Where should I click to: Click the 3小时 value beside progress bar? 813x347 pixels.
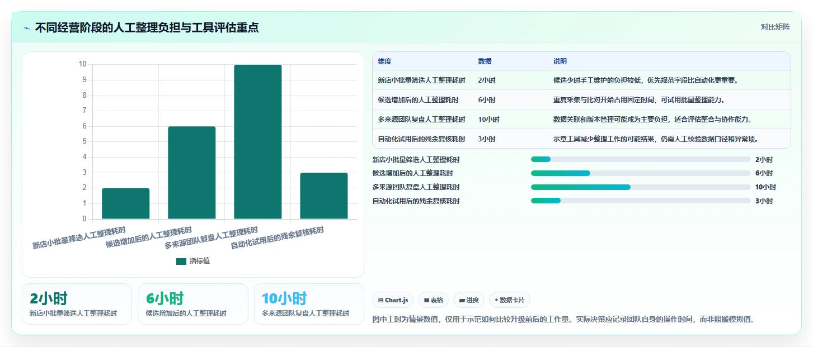pos(764,201)
